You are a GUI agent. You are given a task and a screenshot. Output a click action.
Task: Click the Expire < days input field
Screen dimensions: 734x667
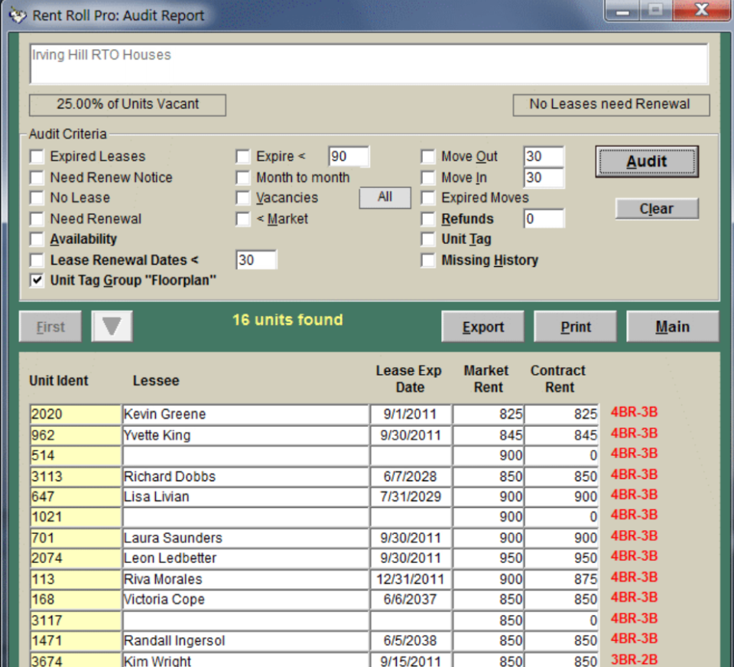[349, 156]
